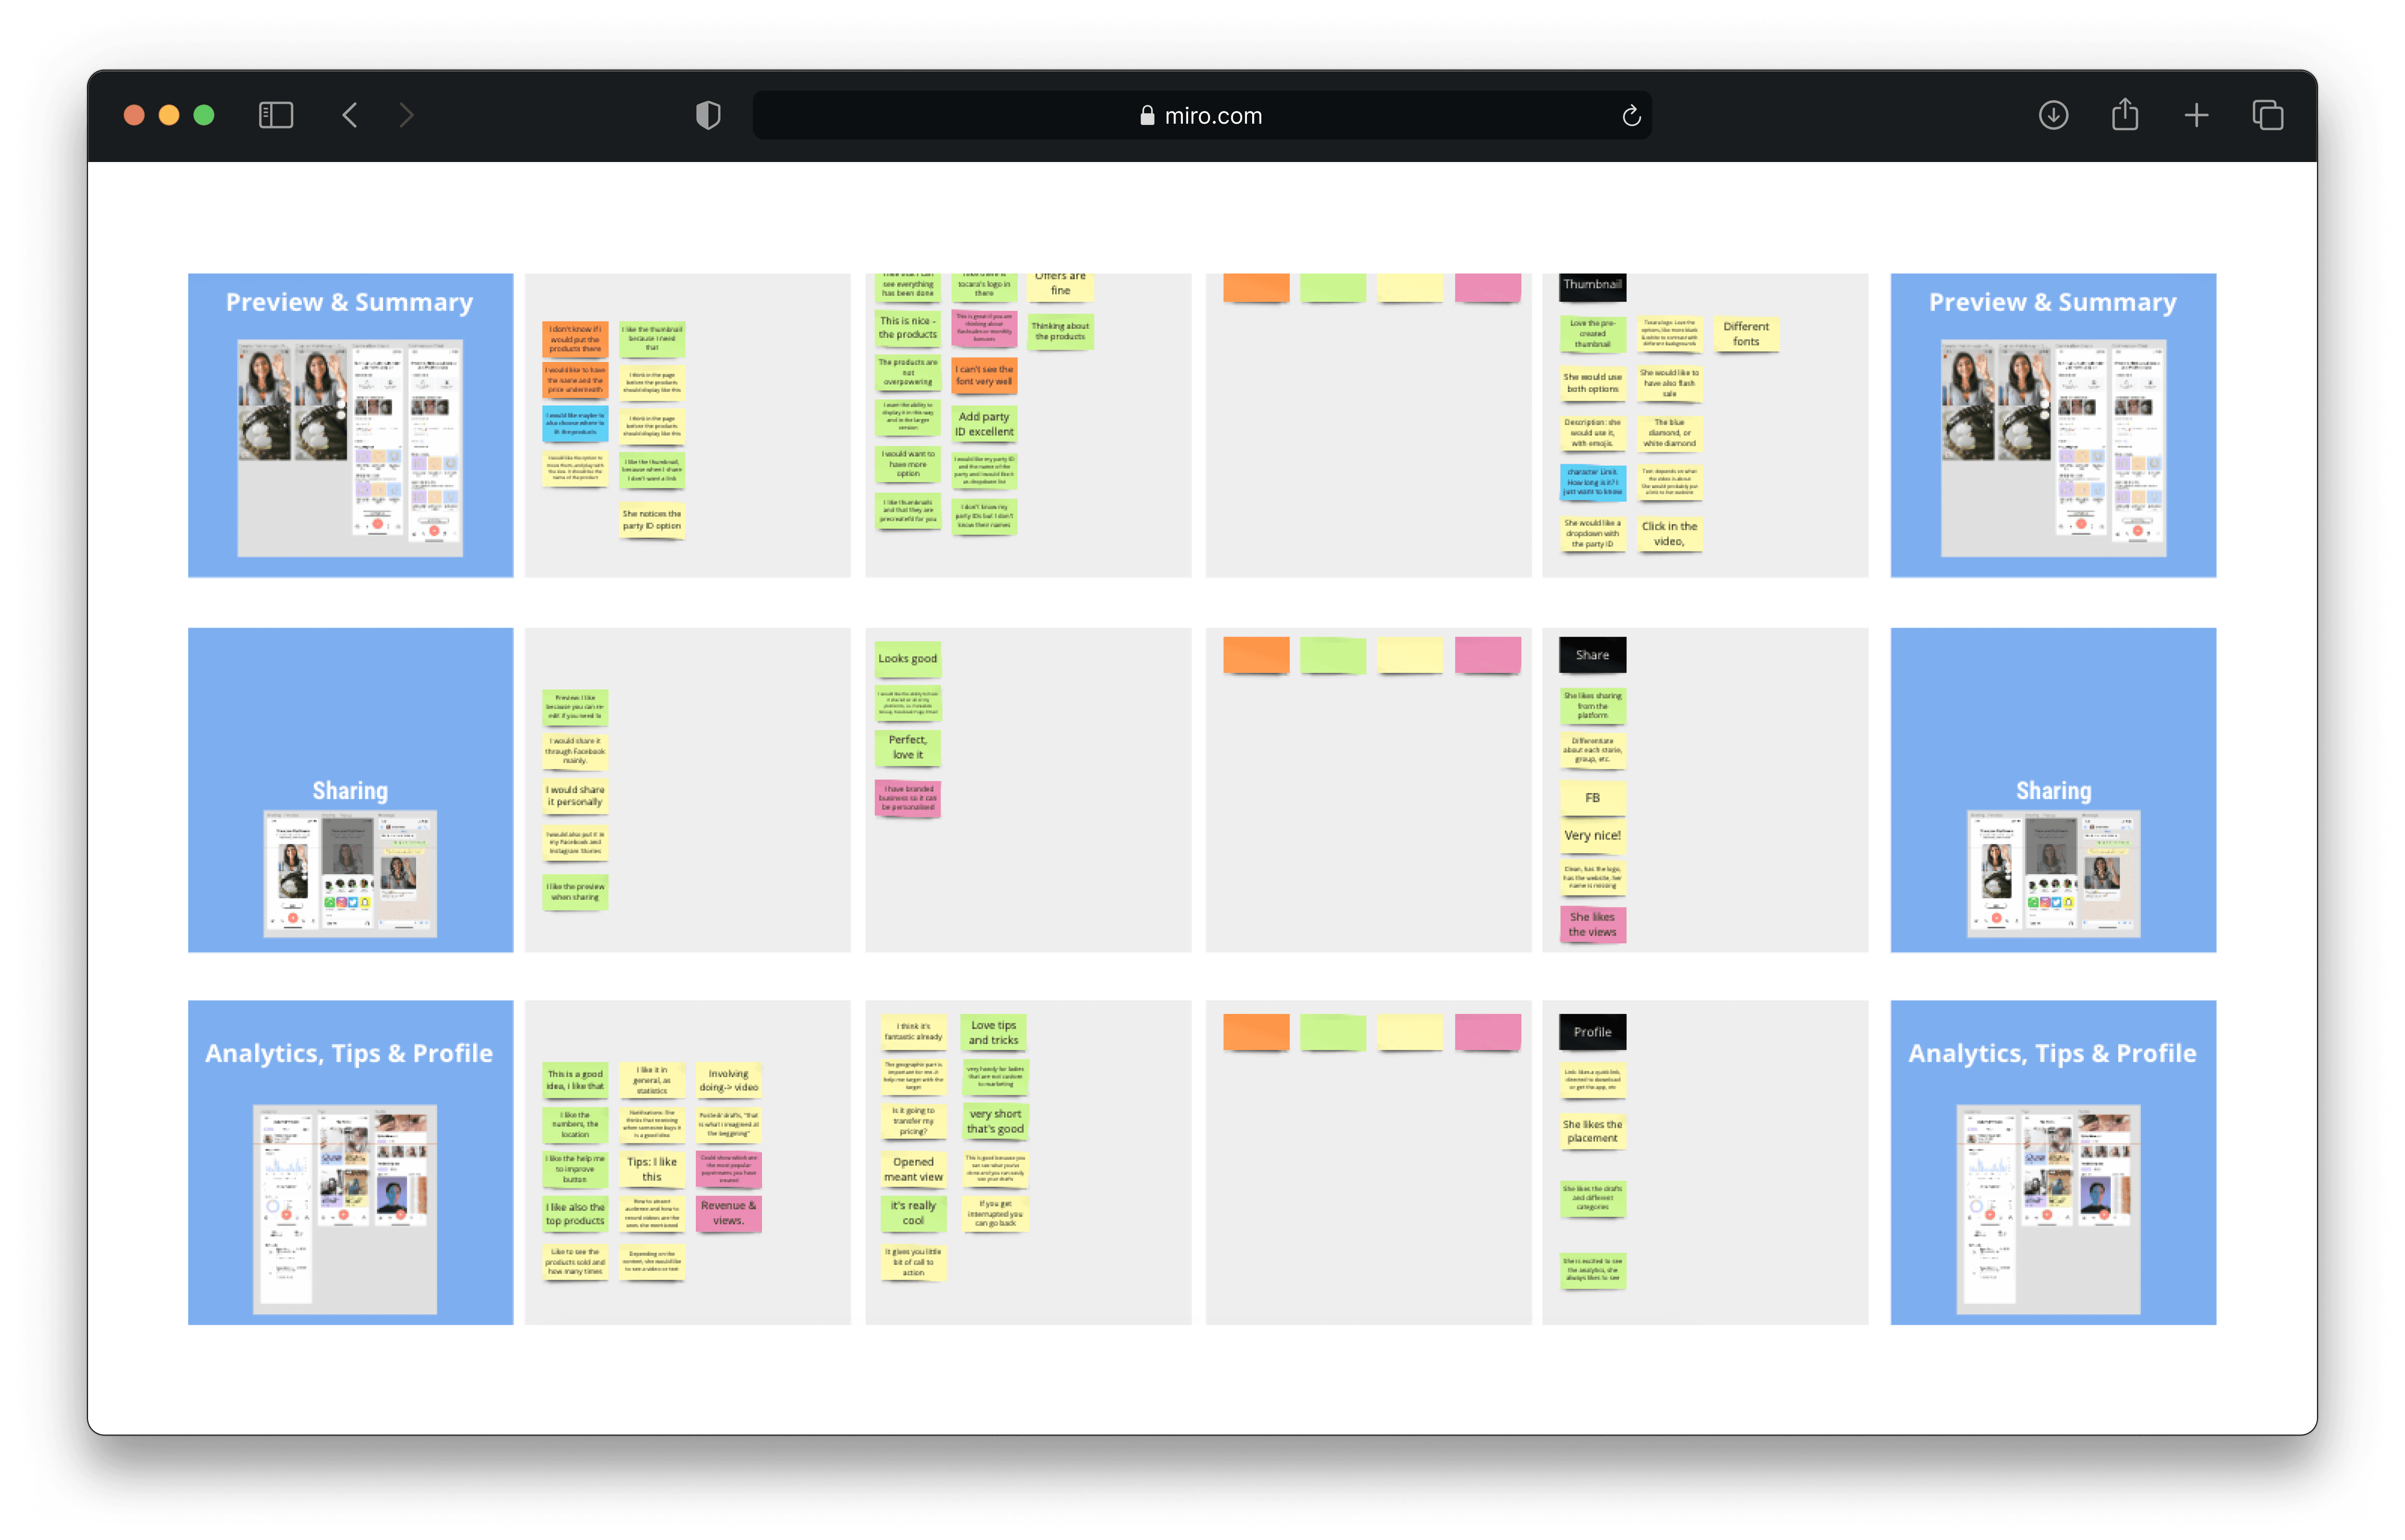Go forward to next page
Image resolution: width=2405 pixels, height=1540 pixels.
point(406,115)
